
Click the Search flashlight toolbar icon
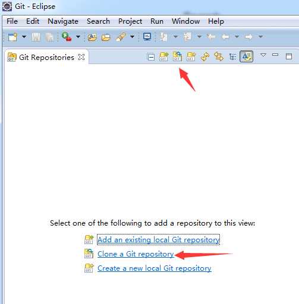121,37
